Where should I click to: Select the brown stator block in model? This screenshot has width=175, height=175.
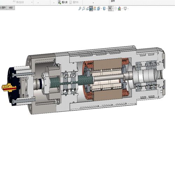coord(107,64)
